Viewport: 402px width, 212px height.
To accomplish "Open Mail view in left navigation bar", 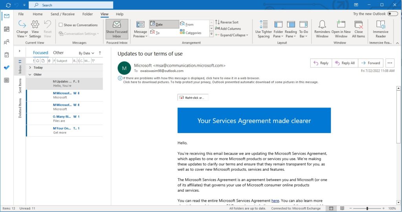I will point(7,16).
